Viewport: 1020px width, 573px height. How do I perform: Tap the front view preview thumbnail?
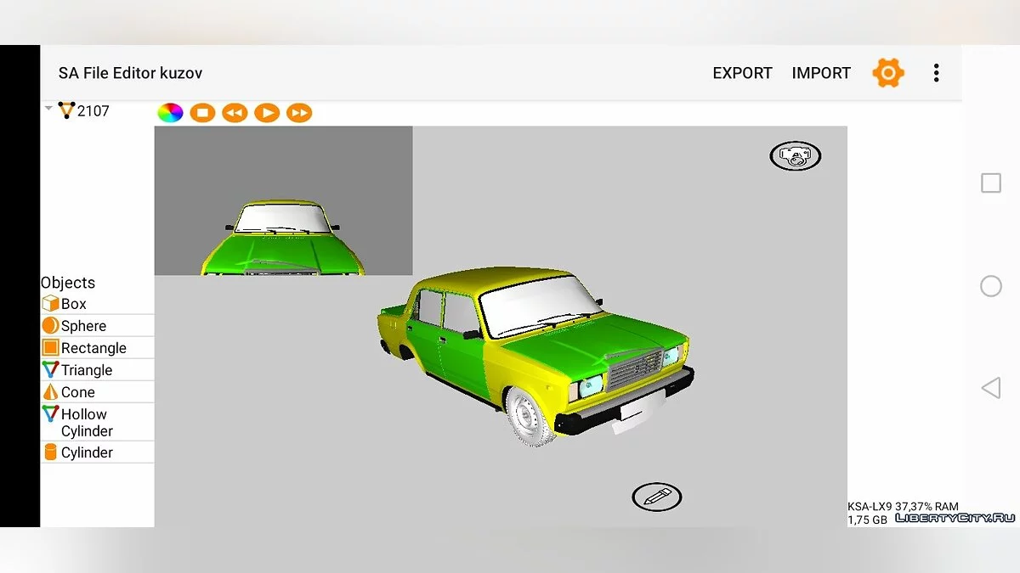point(283,200)
